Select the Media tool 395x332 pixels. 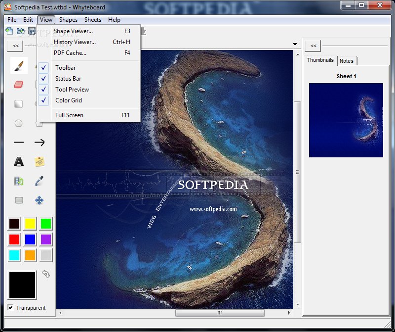(x=19, y=181)
